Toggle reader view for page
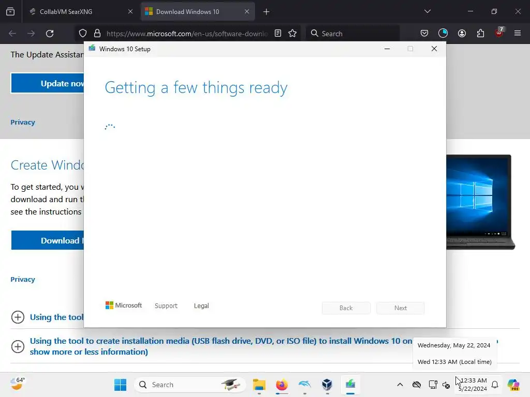Screen dimensions: 530x397 coord(278,34)
